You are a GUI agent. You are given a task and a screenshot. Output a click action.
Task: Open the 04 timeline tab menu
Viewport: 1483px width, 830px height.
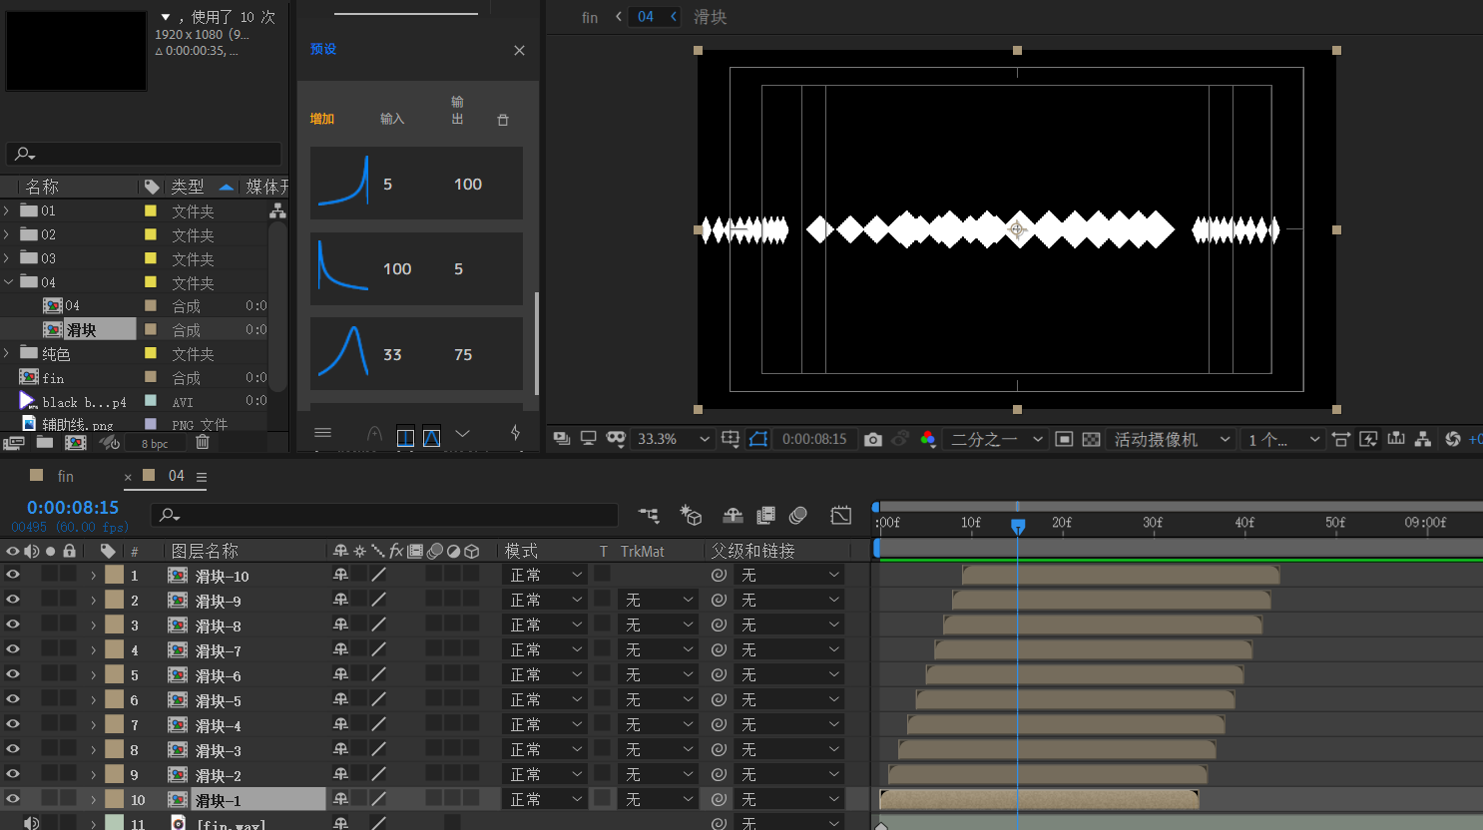[202, 477]
